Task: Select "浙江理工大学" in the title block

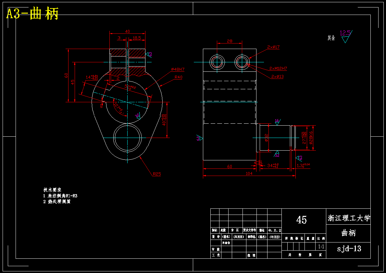Action: (x=349, y=218)
